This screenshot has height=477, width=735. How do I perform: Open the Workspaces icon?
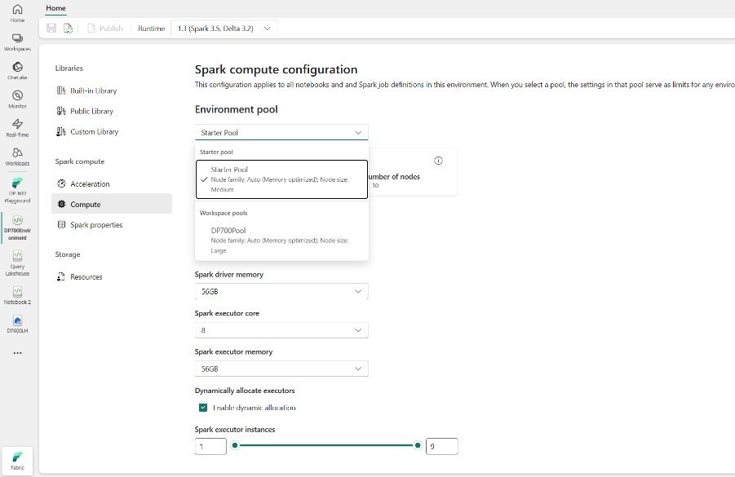(x=17, y=38)
